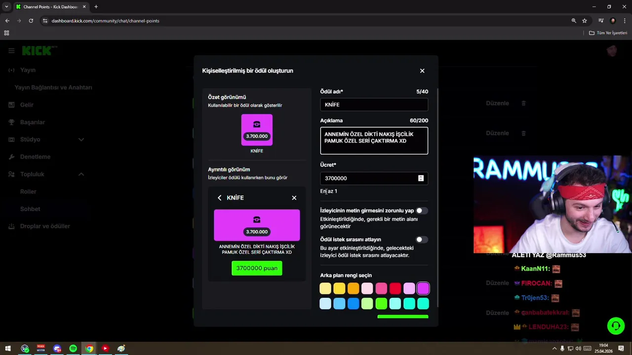Open Chrome media controls icon
Screen dimensions: 632x355
point(601,21)
